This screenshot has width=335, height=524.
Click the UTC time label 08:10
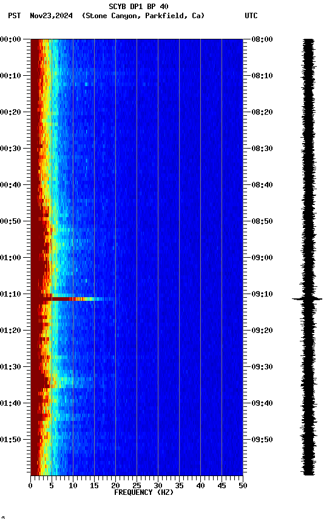pos(262,76)
